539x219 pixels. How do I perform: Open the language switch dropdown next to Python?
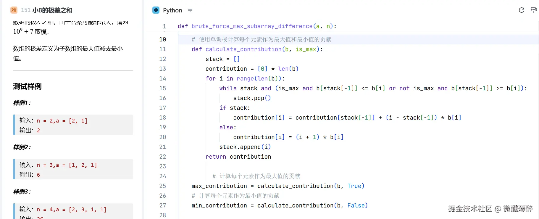click(190, 10)
